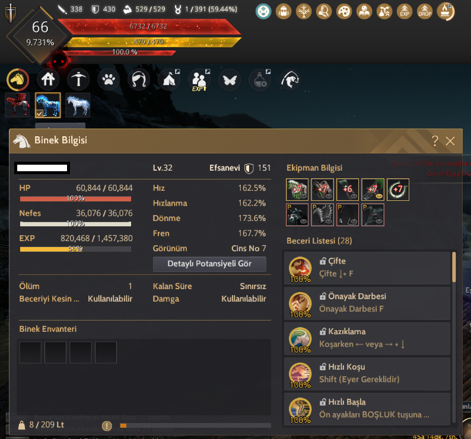This screenshot has height=439, width=471.
Task: Open the horse mount menu icon
Action: (18, 80)
